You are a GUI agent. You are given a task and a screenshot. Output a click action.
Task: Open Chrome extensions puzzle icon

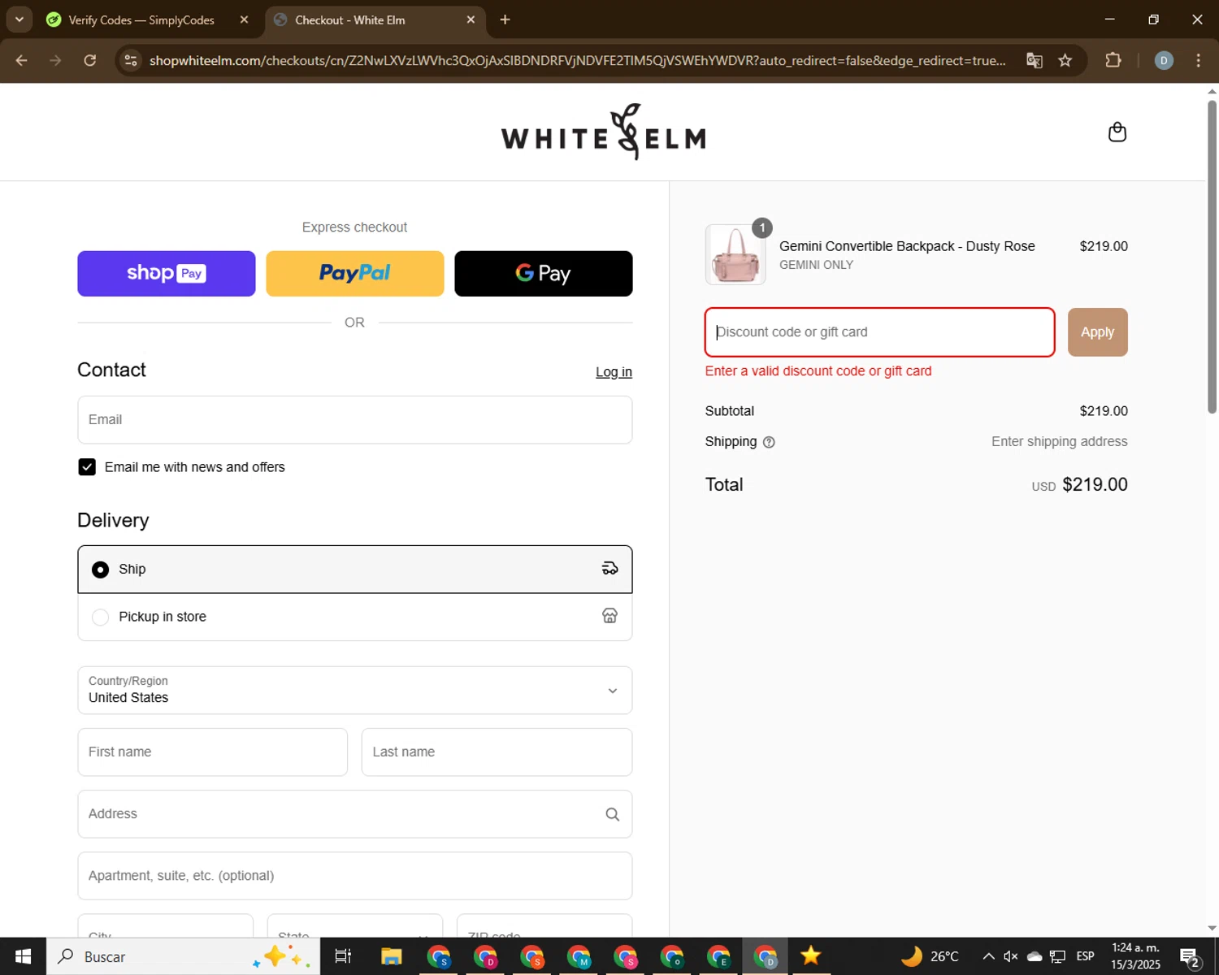[x=1113, y=60]
